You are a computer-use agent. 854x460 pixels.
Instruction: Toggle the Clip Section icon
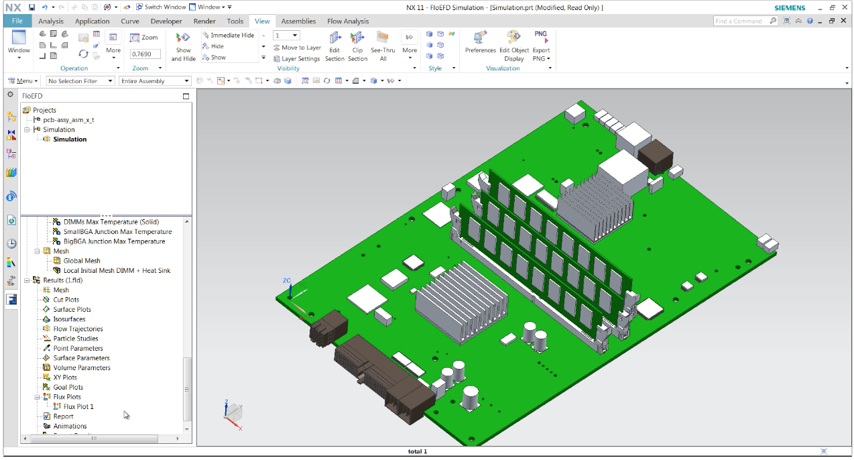(x=357, y=38)
